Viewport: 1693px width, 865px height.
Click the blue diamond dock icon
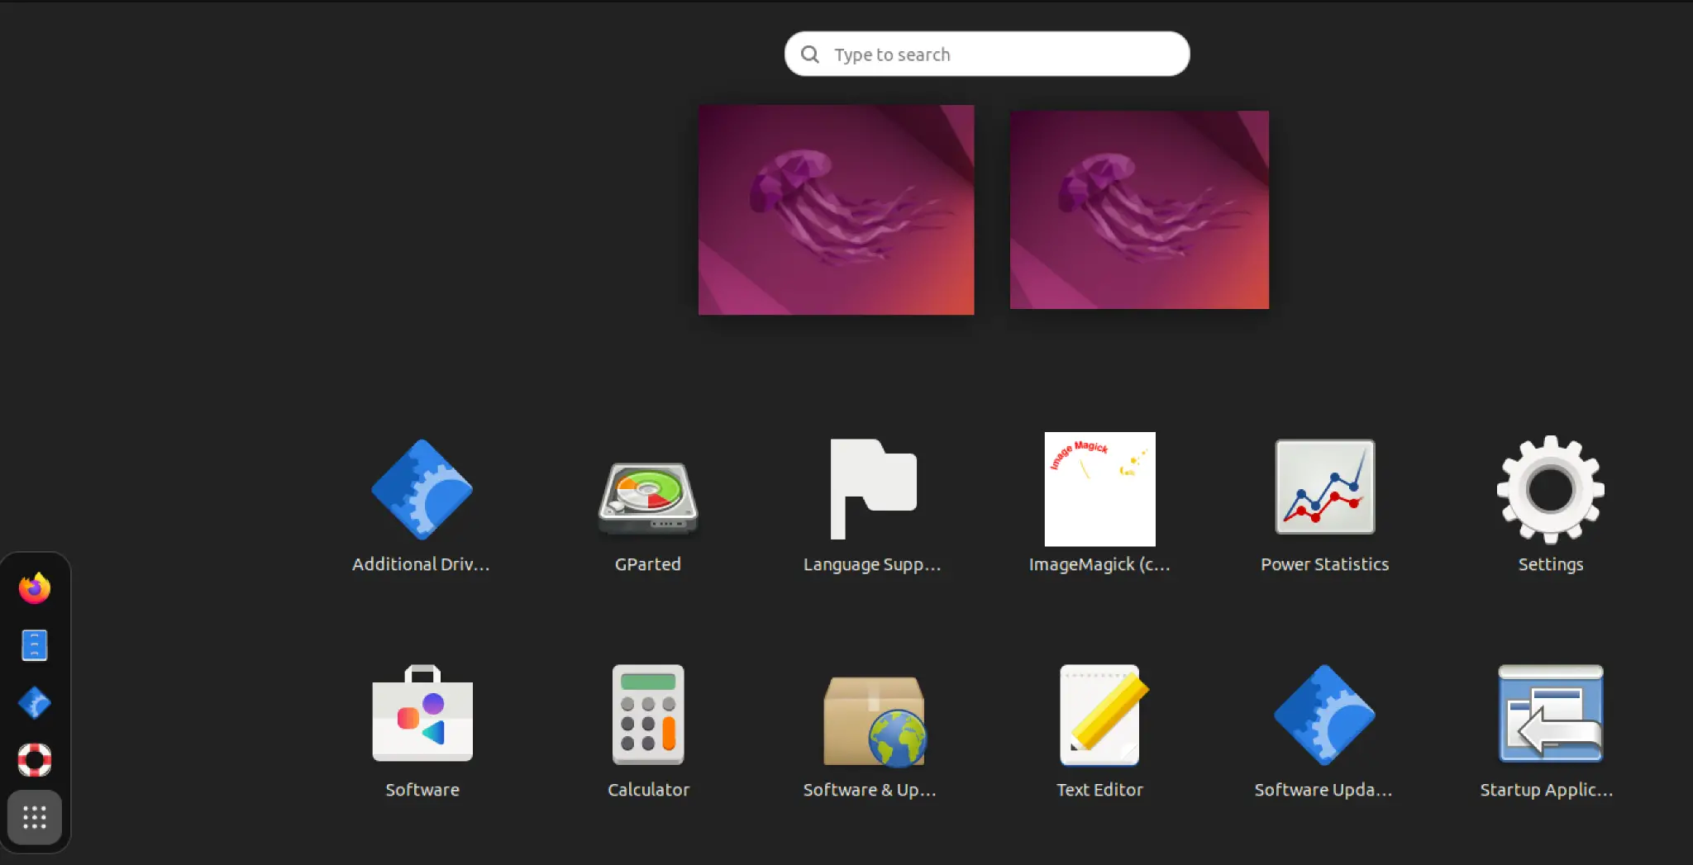pos(35,703)
